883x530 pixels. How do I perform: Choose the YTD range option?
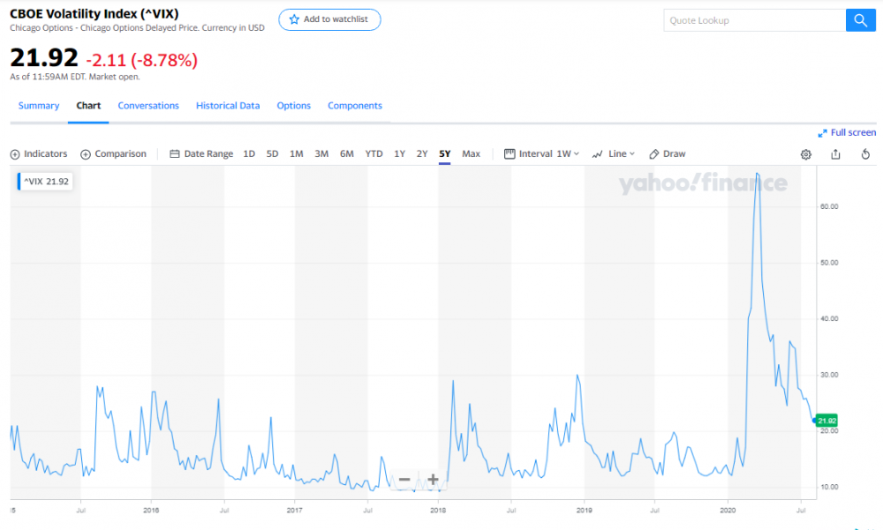[x=374, y=154]
